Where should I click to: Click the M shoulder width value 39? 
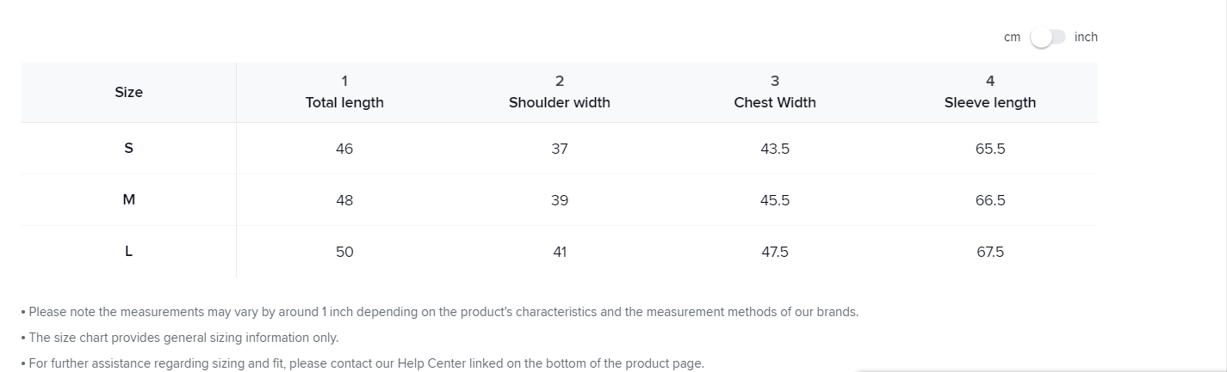click(559, 200)
